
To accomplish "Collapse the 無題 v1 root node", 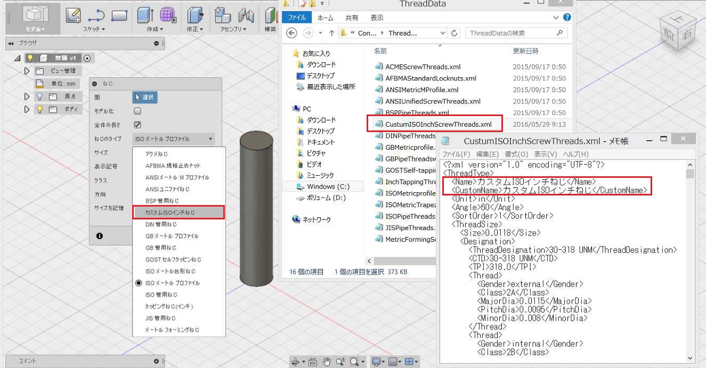I will 18,58.
